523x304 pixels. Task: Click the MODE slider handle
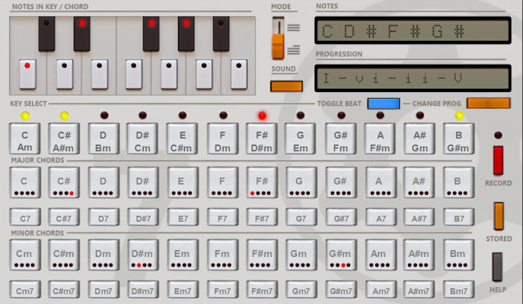point(278,46)
